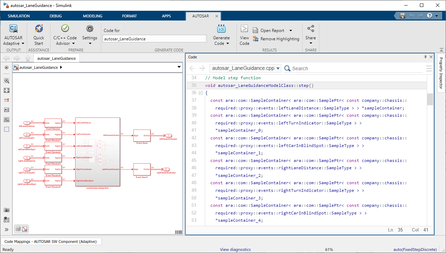Click Remove Highlighting
The height and width of the screenshot is (253, 446).
(x=276, y=39)
